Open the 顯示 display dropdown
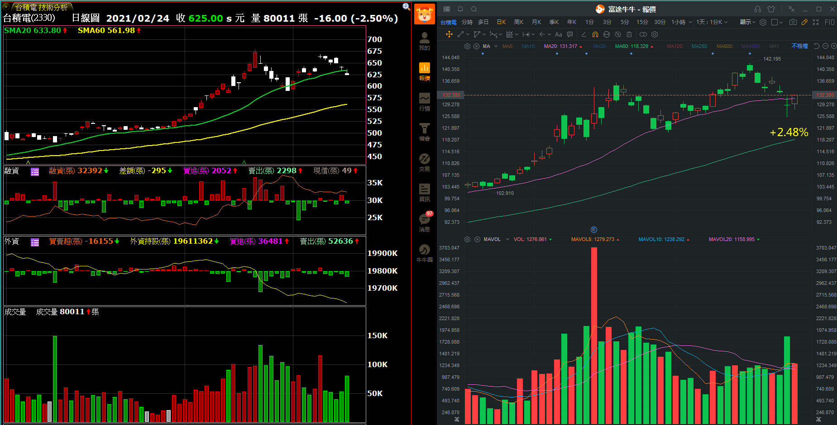837x425 pixels. [747, 22]
